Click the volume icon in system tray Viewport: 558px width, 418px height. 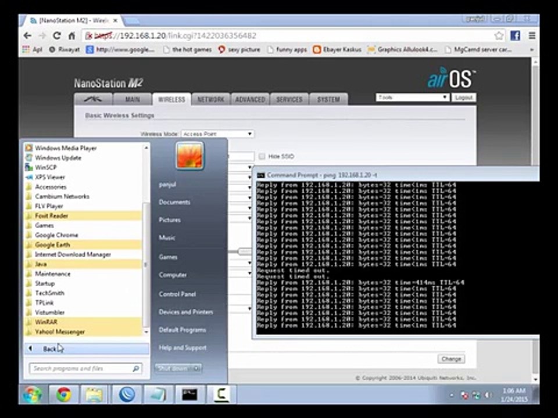tap(489, 395)
